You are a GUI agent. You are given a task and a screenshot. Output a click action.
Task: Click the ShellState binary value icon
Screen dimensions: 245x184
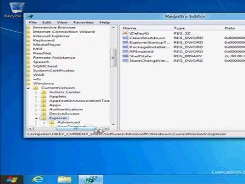tap(126, 56)
